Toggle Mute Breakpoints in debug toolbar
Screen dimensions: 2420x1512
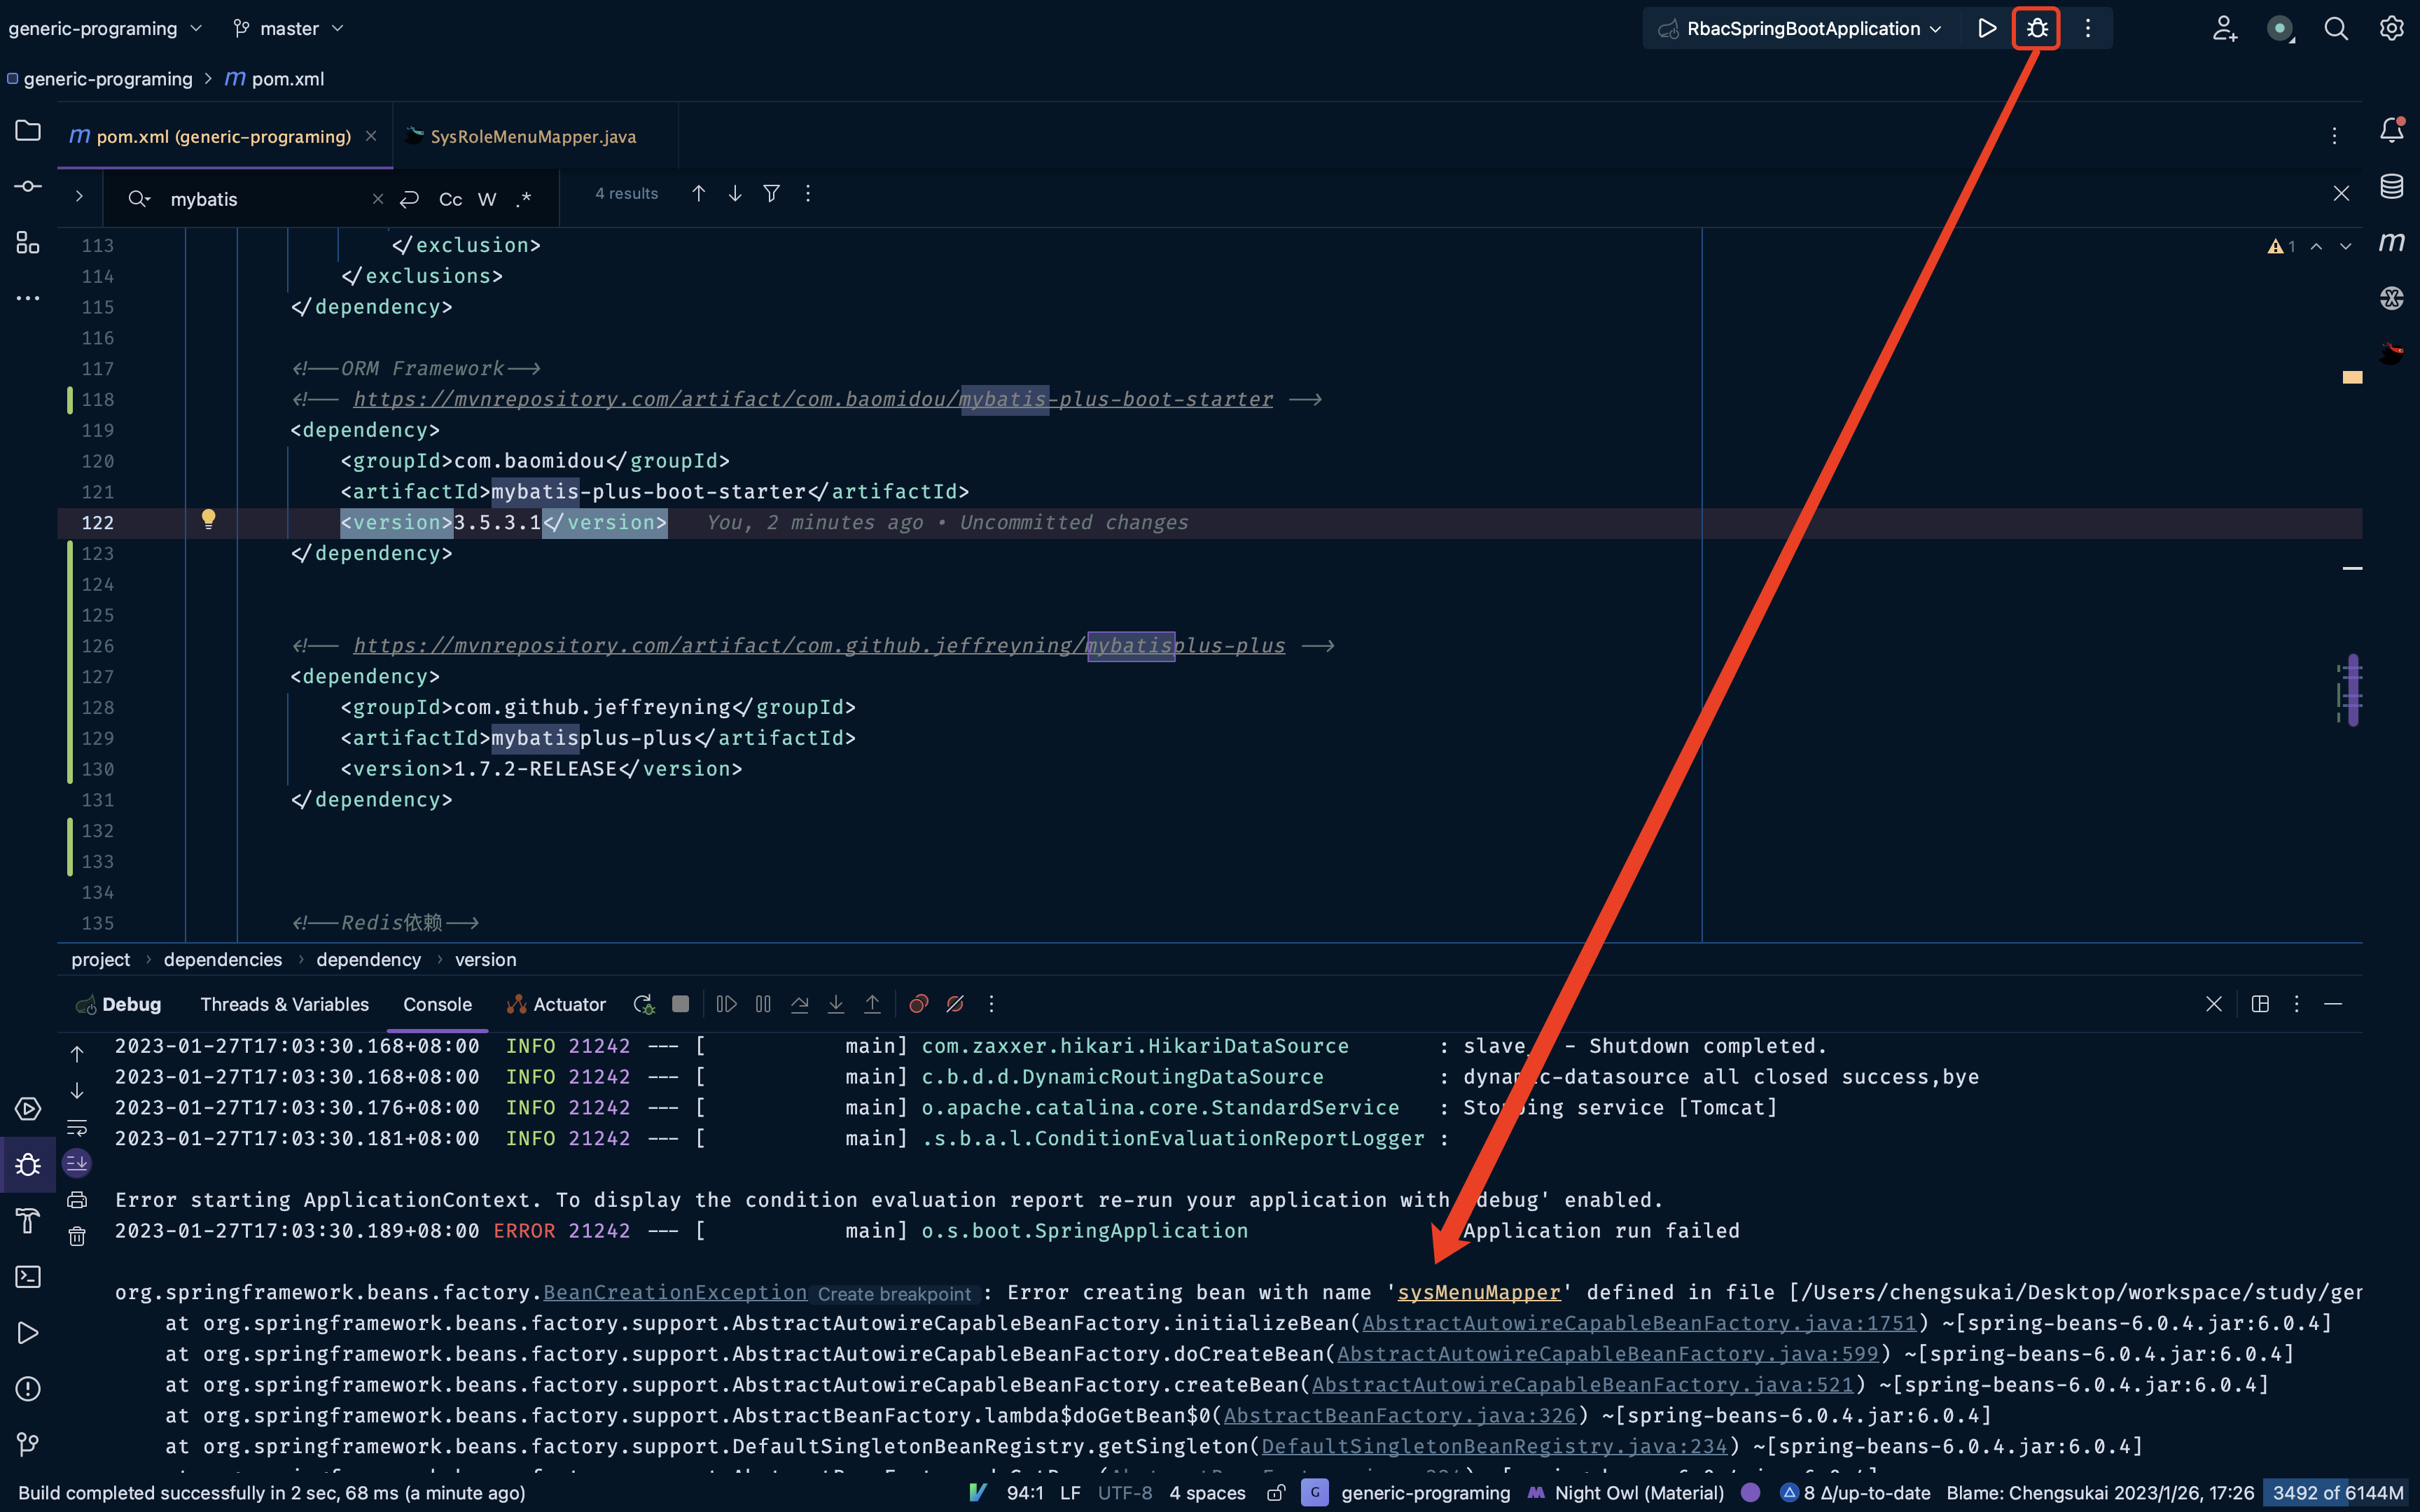[955, 1004]
